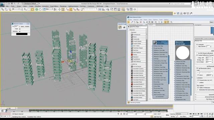Click the black color bar in Random Select

[22, 34]
